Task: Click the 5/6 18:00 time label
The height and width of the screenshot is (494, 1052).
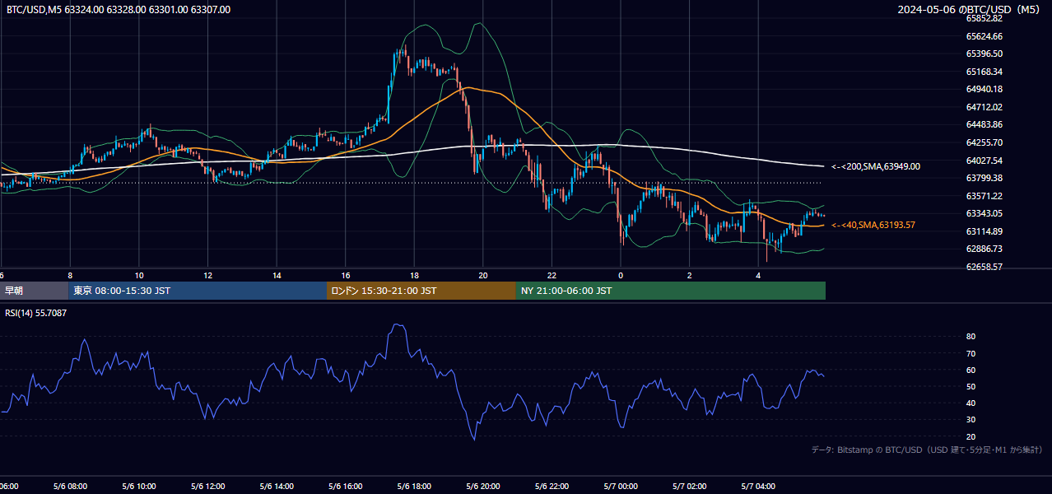Action: 414,487
